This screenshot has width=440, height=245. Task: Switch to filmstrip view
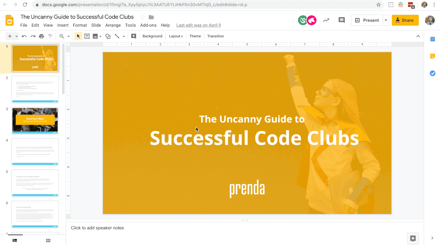coord(15,240)
